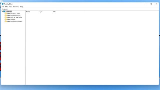Click the address bar showing Computer
160x90 pixels.
pyautogui.click(x=80, y=9)
